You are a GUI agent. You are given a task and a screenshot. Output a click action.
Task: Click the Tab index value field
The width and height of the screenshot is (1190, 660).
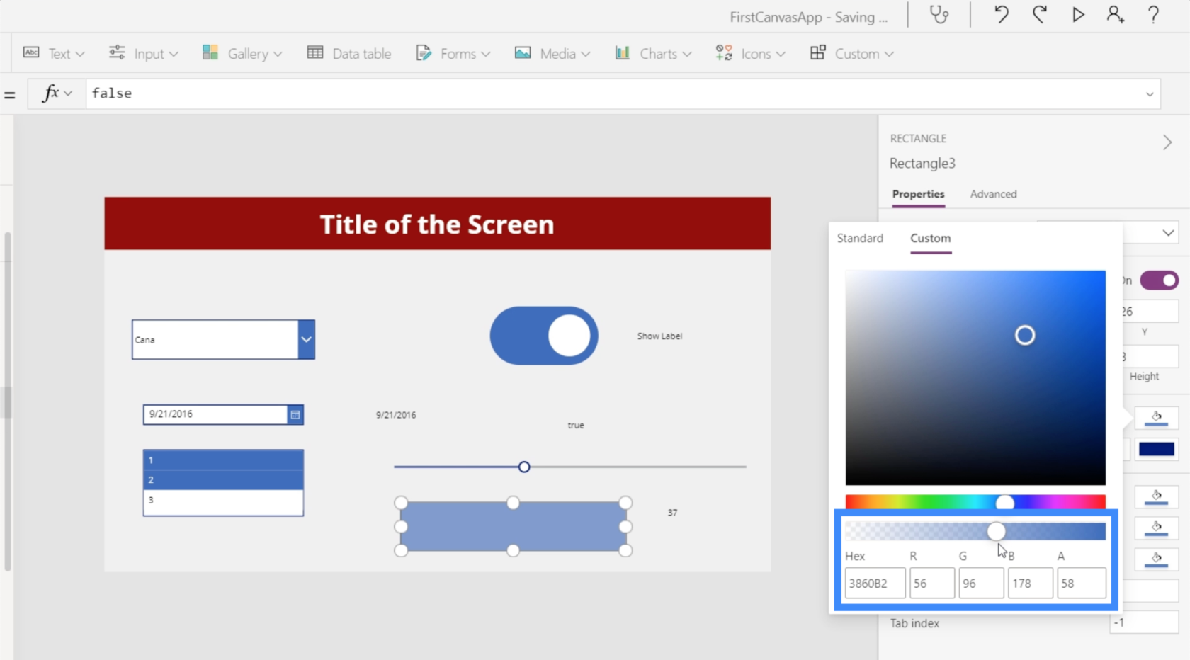[1143, 622]
